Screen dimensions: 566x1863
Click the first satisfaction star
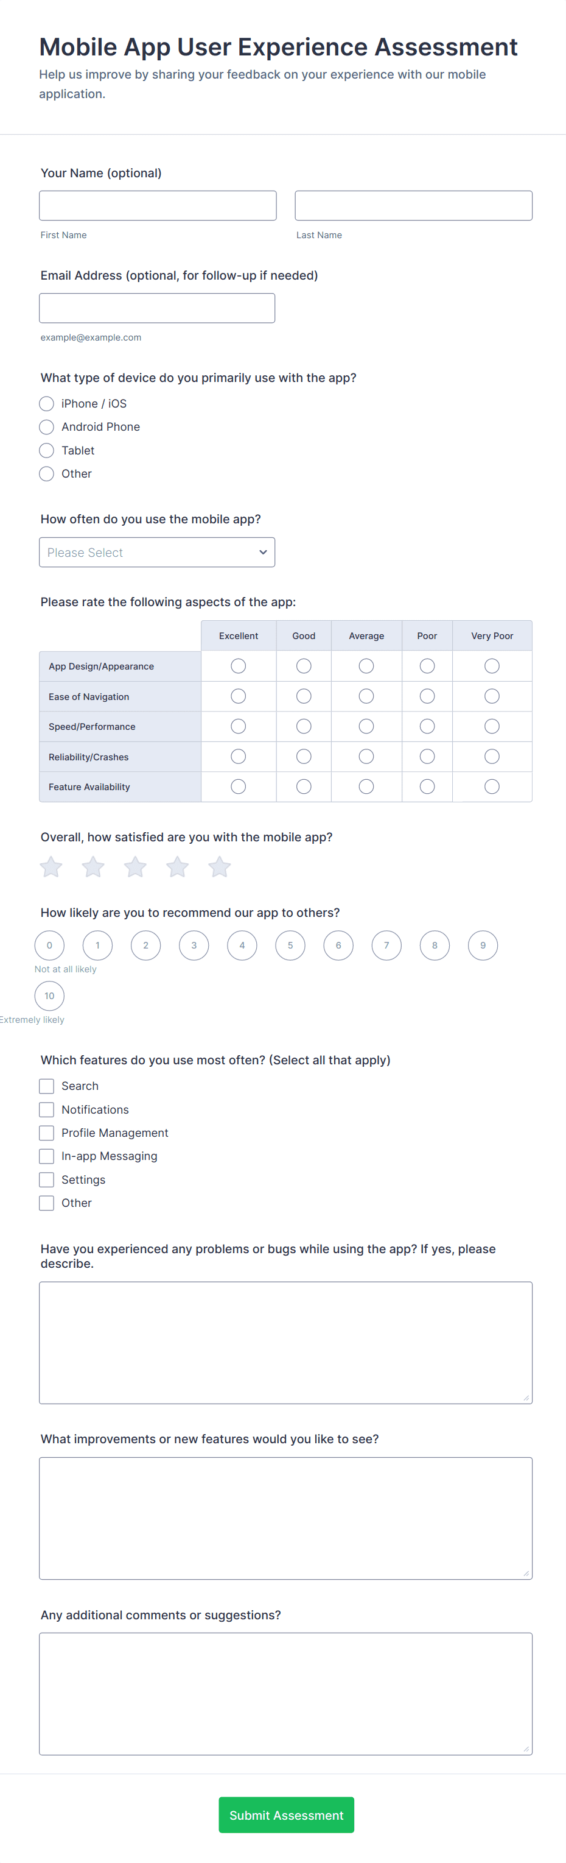tap(51, 867)
